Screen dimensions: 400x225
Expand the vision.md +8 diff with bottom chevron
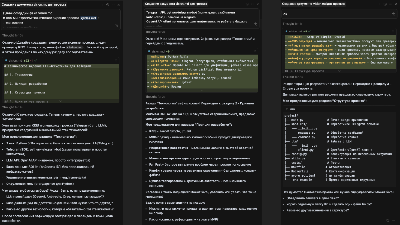pos(340,71)
